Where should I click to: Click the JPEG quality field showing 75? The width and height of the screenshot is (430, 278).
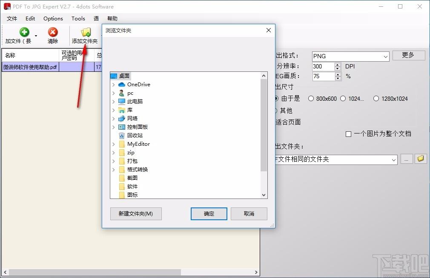[x=323, y=77]
